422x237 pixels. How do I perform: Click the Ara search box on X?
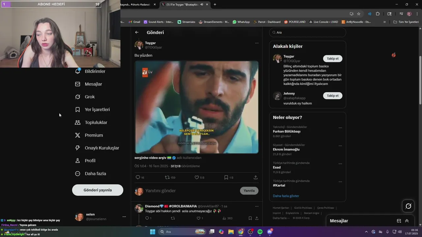(x=308, y=33)
